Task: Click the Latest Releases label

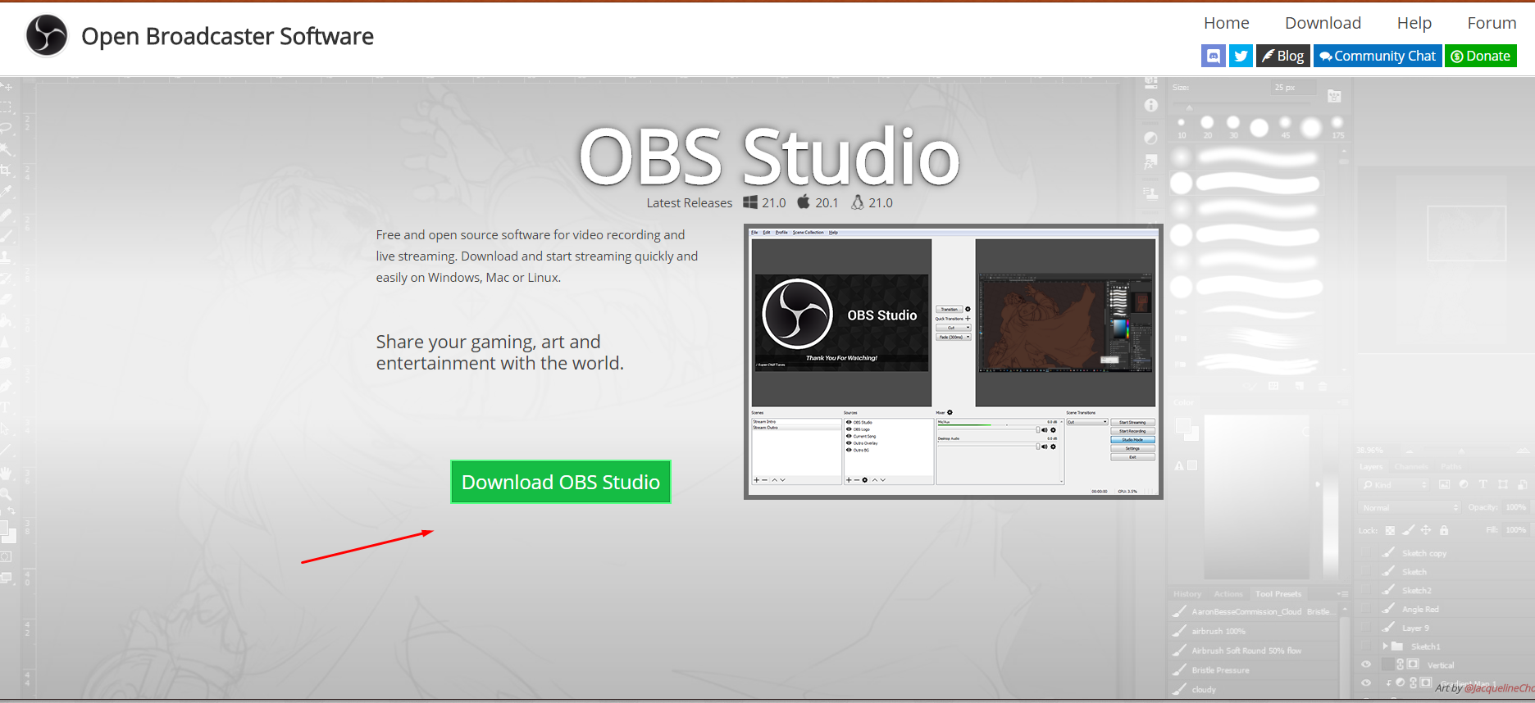Action: [x=689, y=203]
